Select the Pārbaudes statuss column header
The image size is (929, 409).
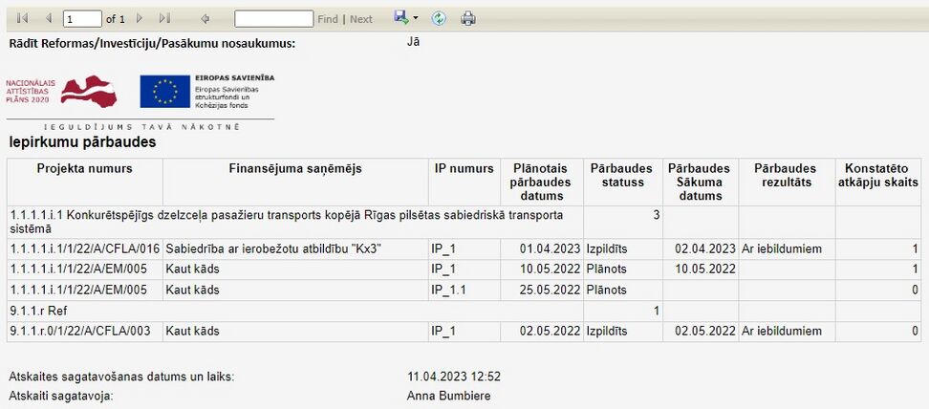pyautogui.click(x=623, y=176)
